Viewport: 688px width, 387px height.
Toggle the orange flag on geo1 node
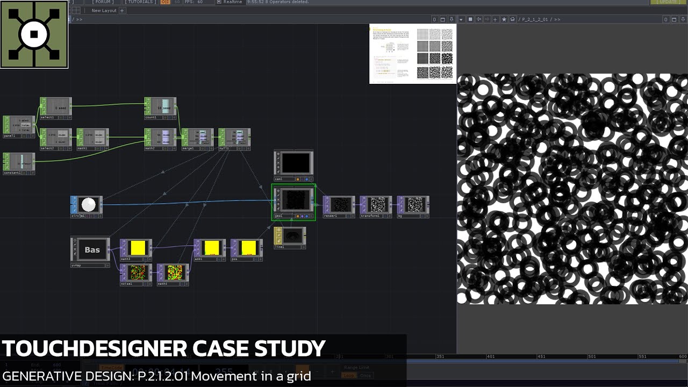(297, 216)
